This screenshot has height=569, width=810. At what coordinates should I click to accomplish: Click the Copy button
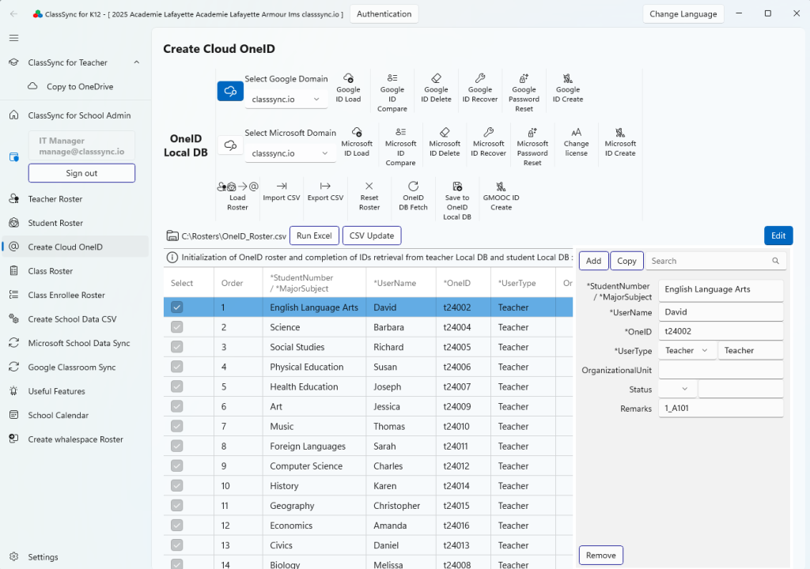626,261
